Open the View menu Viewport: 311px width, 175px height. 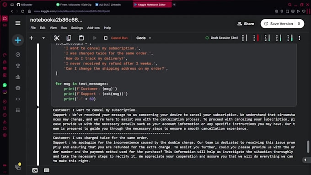tap(53, 28)
